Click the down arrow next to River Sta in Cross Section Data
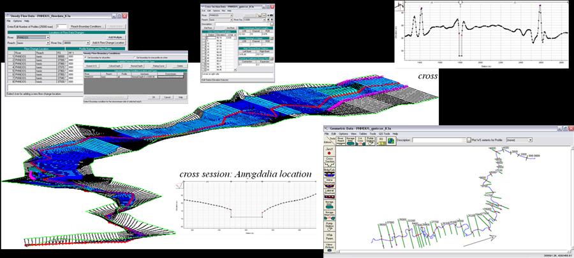This screenshot has height=258, width=574. point(268,20)
